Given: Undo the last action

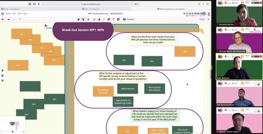Looking at the screenshot, I should tap(9, 20).
